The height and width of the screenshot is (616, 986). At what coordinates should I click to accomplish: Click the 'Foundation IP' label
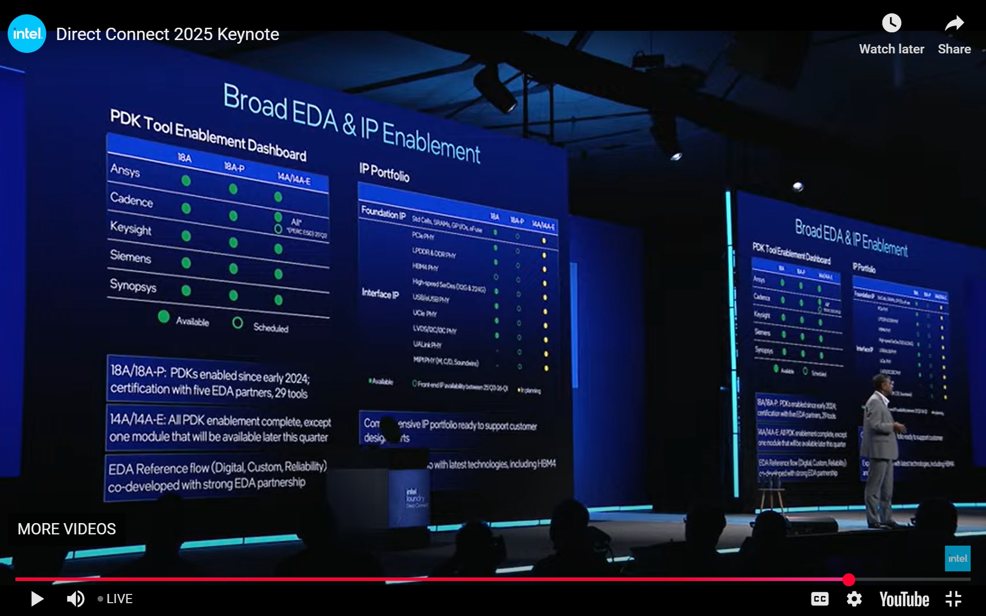pos(383,213)
